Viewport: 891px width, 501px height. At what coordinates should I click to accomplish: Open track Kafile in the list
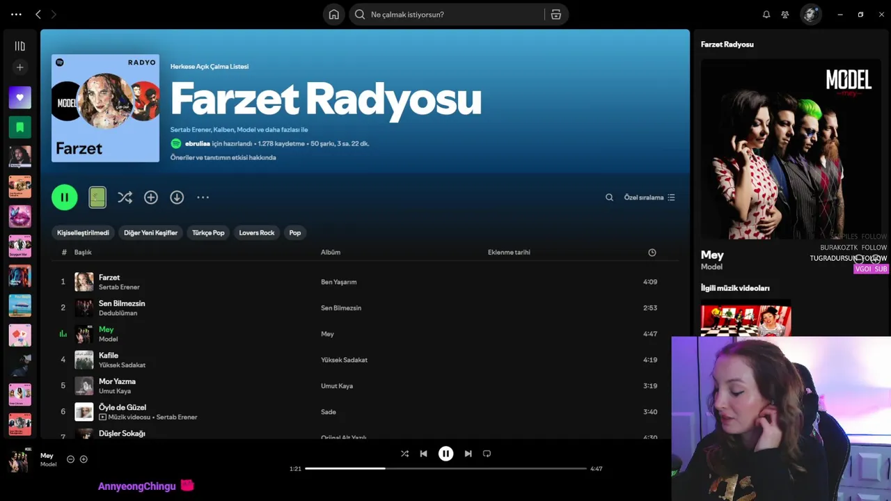coord(109,355)
